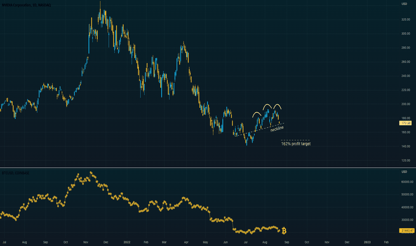Select the NVIDIA Corporation, 1D, NASDAQ chart title
Viewport: 416px width, 246px height.
tap(26, 5)
